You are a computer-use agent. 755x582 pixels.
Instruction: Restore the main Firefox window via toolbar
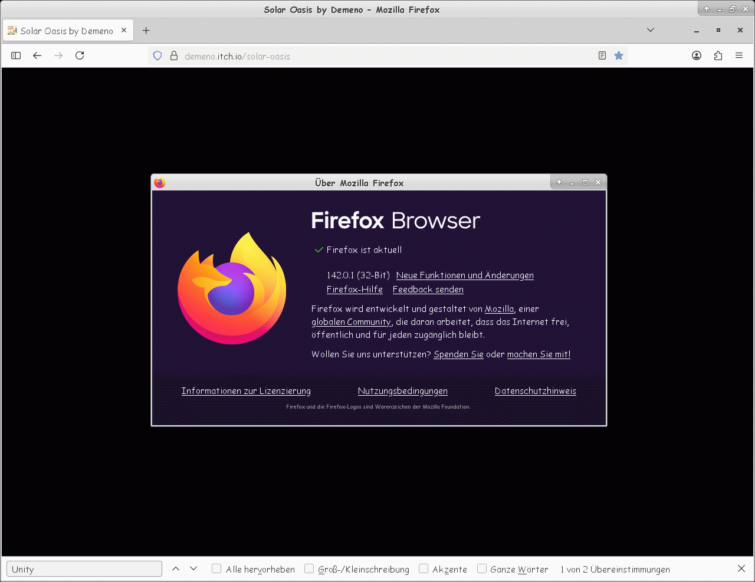[718, 30]
